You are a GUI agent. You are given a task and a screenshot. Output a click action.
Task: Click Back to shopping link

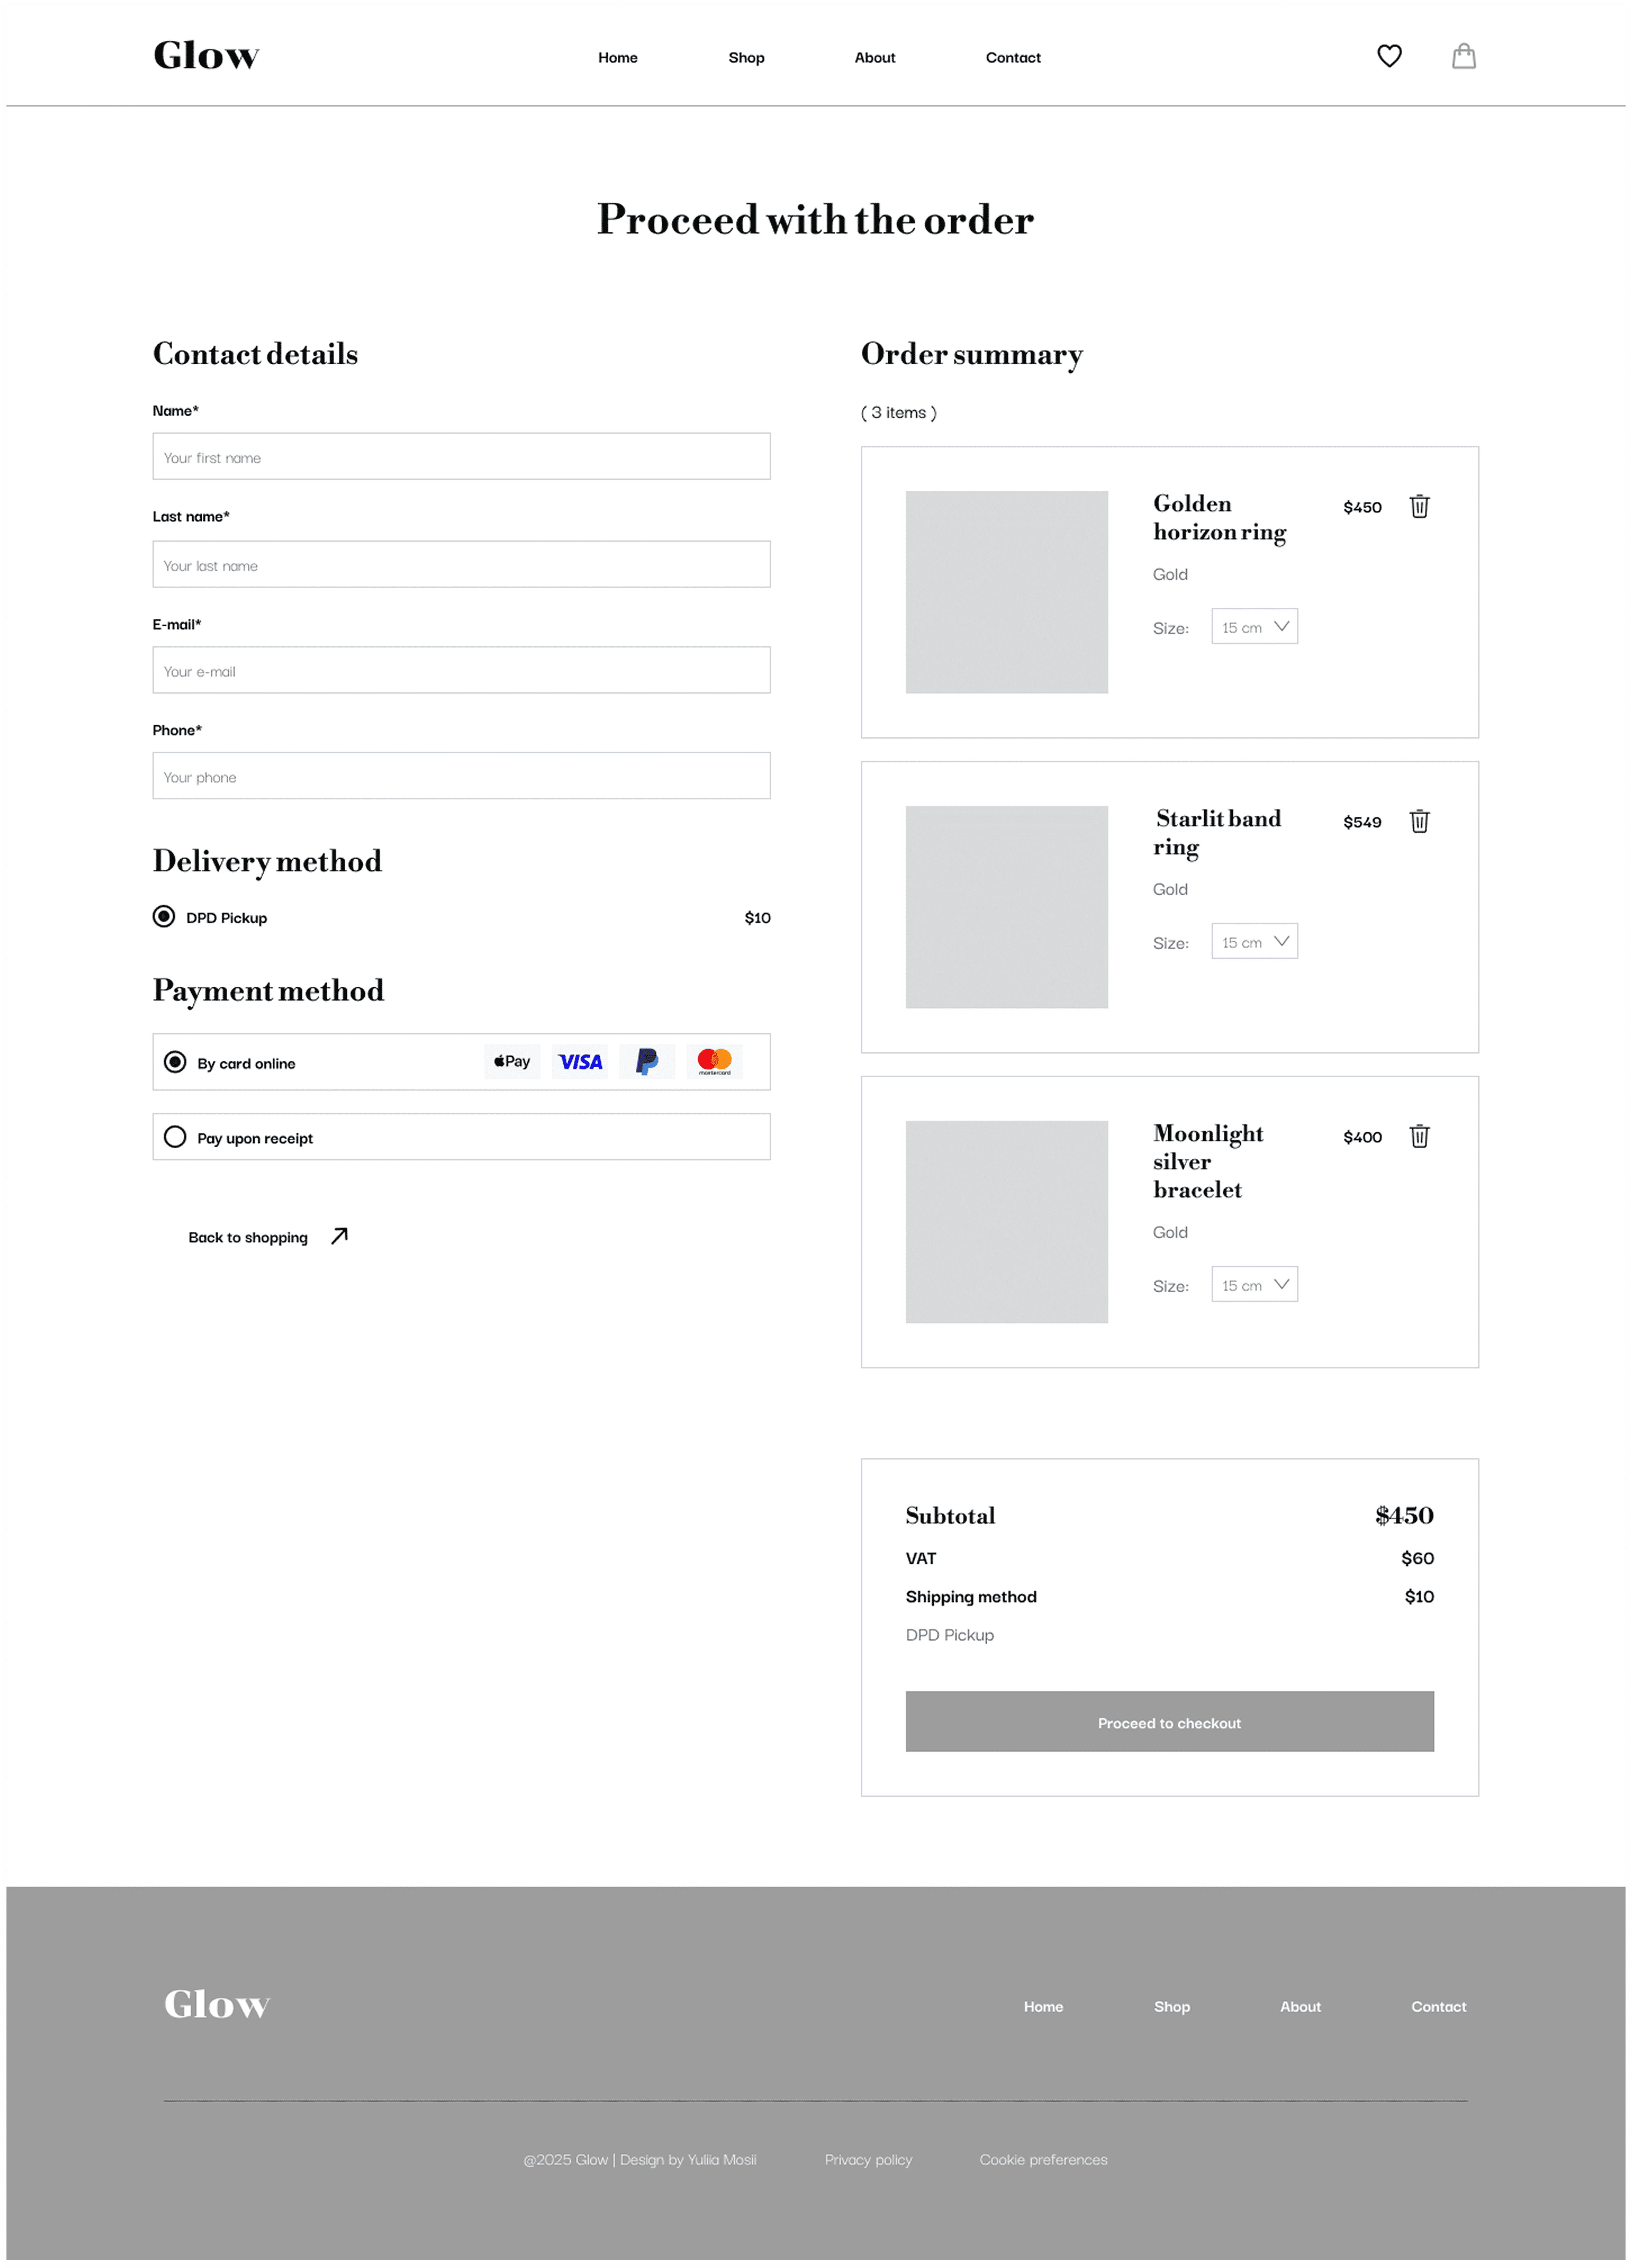[248, 1238]
